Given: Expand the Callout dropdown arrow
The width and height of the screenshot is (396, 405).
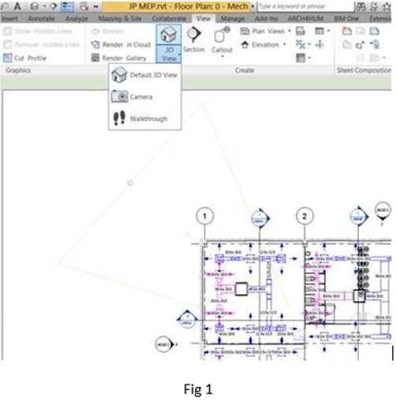Looking at the screenshot, I should tap(222, 56).
